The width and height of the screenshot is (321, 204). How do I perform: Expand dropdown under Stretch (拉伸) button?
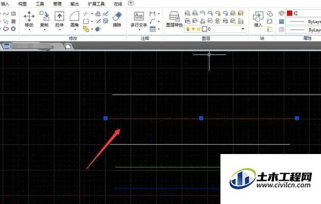(59, 30)
